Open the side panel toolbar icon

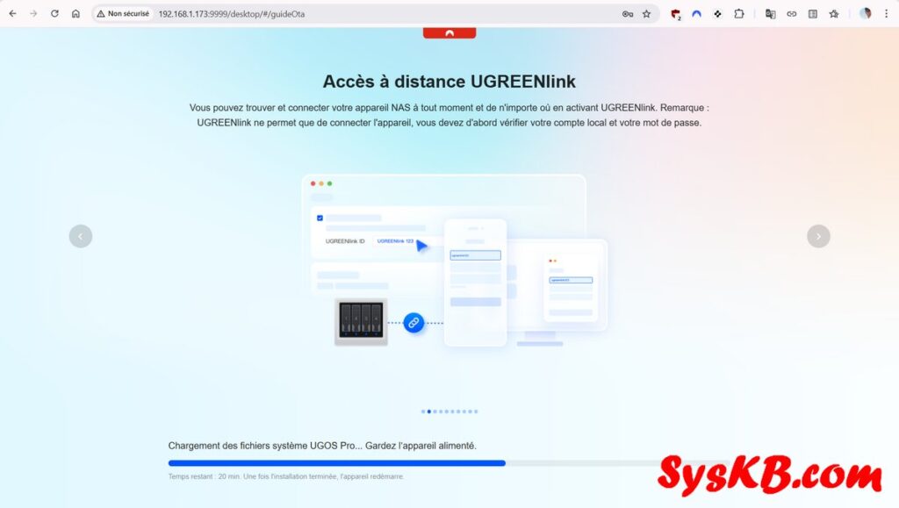[x=813, y=14]
